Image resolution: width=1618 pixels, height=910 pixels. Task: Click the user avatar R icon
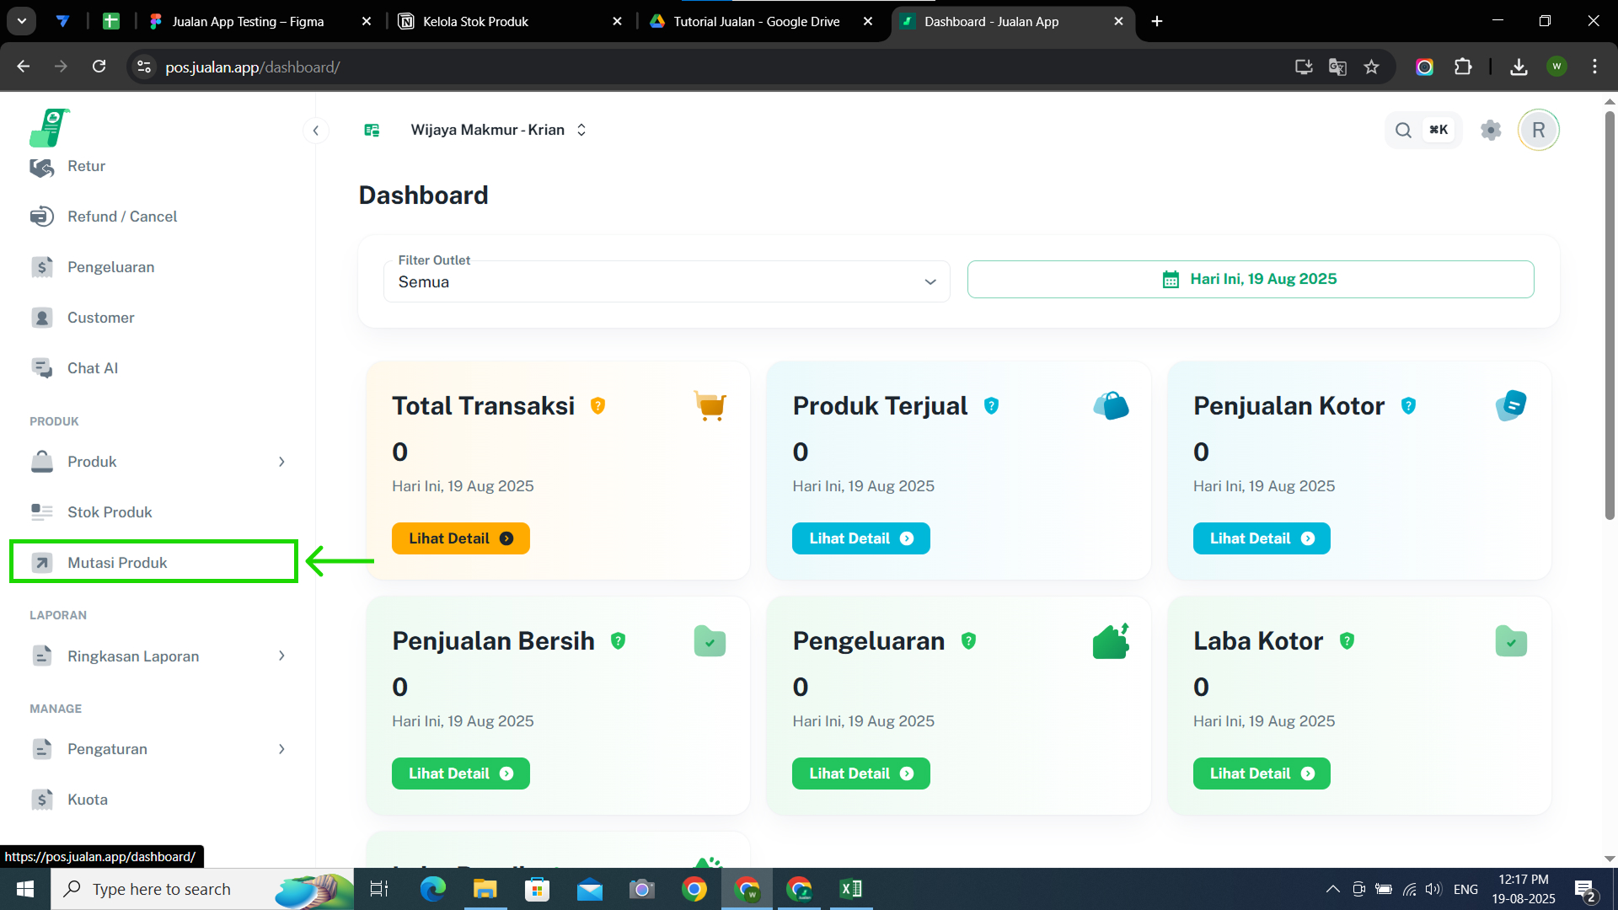(x=1538, y=130)
